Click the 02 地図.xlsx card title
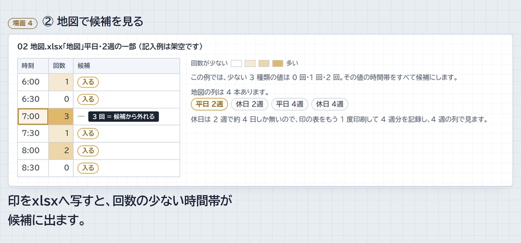521x243 pixels. click(x=110, y=46)
